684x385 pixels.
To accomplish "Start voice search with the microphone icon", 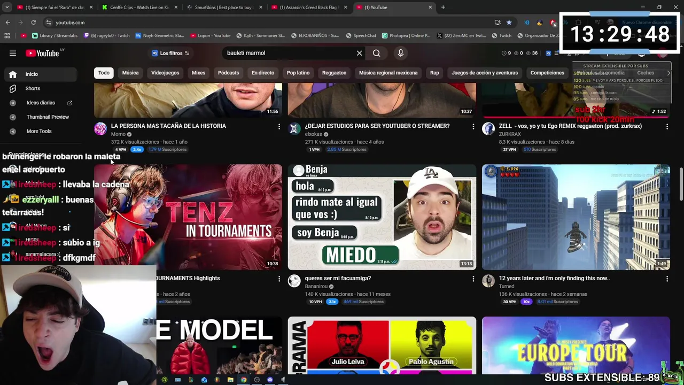I will pos(401,53).
